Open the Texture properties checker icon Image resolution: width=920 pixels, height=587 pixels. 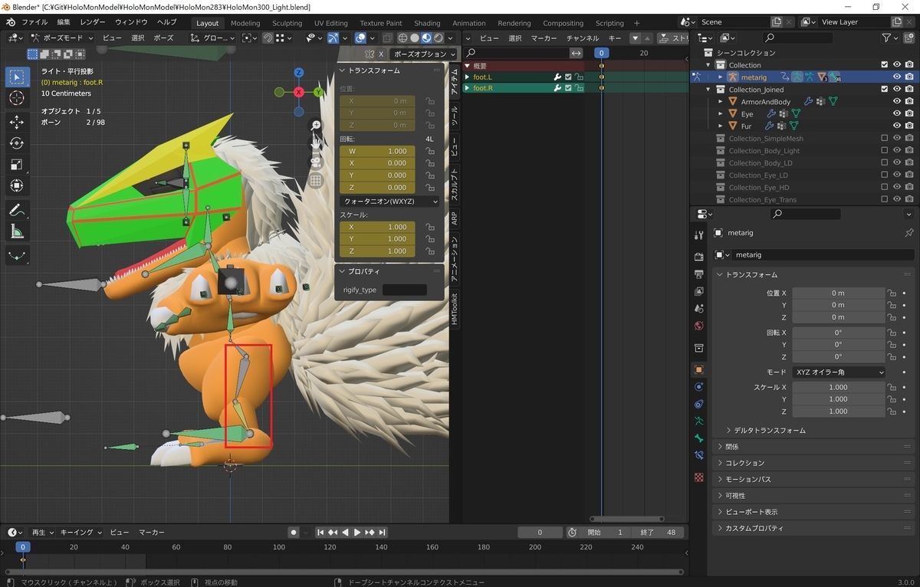[x=698, y=477]
